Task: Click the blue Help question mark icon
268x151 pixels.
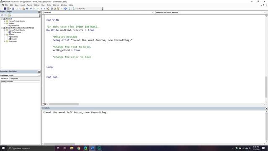Action: [65, 8]
